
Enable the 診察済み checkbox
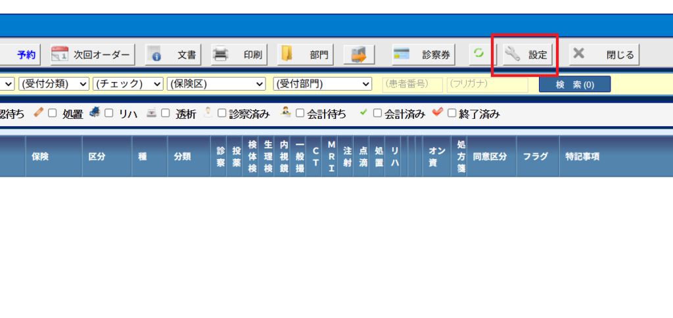pos(223,114)
